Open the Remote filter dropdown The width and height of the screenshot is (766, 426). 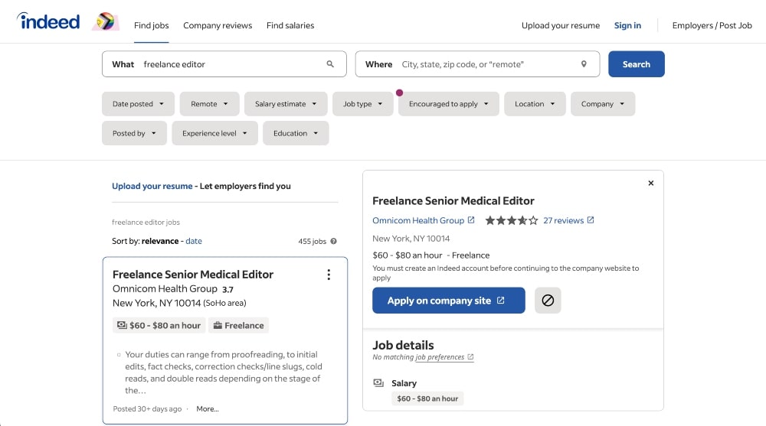click(209, 104)
